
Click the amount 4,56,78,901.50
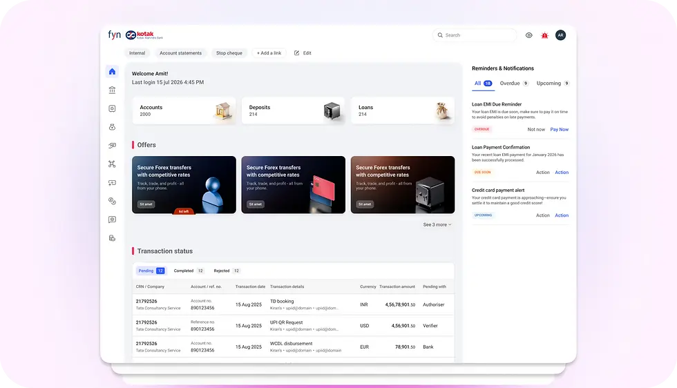pyautogui.click(x=400, y=304)
